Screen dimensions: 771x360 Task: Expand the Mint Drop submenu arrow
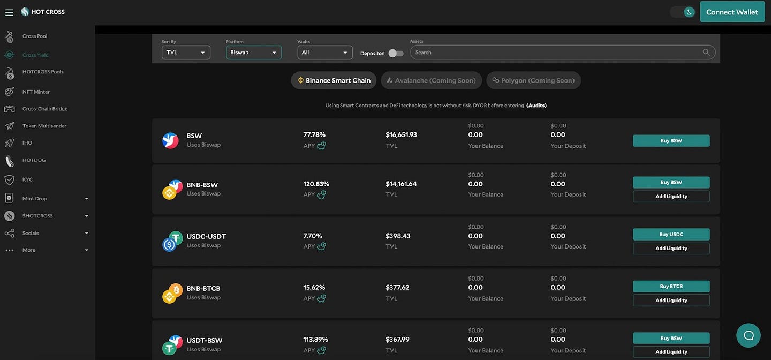(x=86, y=199)
